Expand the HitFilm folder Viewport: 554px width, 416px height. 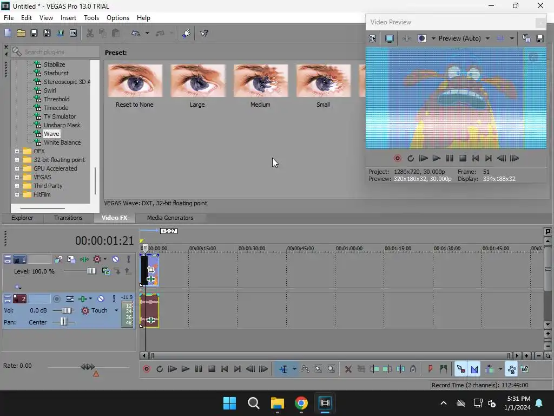tap(17, 194)
